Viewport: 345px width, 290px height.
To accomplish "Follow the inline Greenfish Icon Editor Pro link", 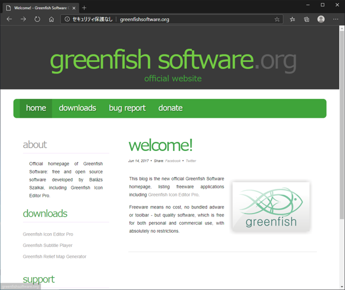I will pyautogui.click(x=174, y=195).
